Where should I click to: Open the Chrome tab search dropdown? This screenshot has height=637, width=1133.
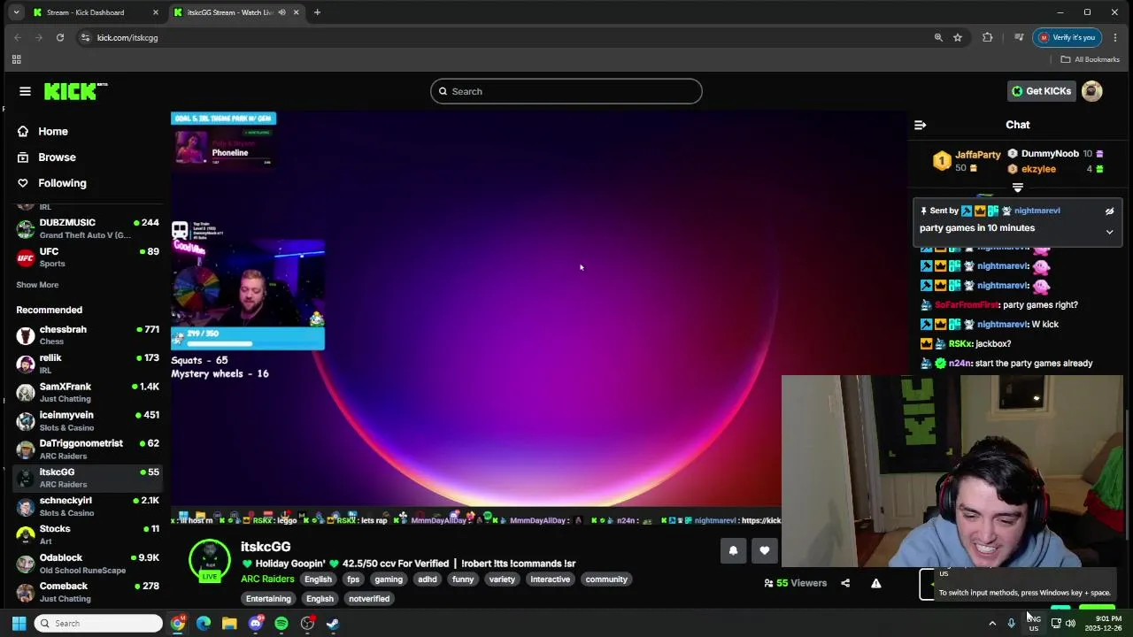[x=16, y=12]
